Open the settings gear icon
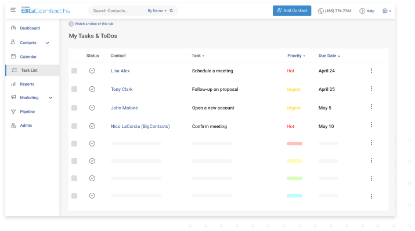 click(x=385, y=11)
